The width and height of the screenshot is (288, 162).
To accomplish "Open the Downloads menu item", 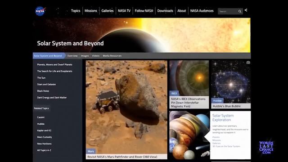I will 165,11.
